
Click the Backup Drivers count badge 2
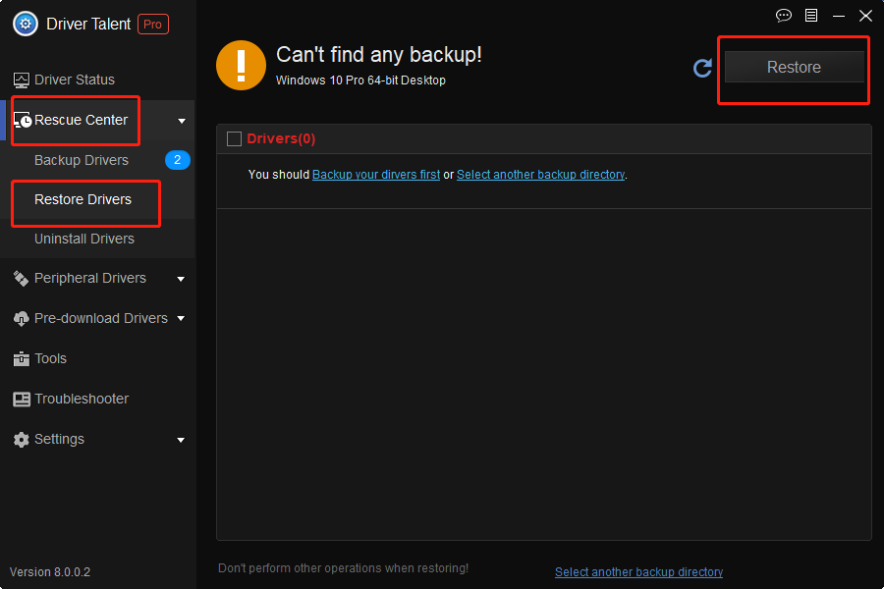point(178,160)
